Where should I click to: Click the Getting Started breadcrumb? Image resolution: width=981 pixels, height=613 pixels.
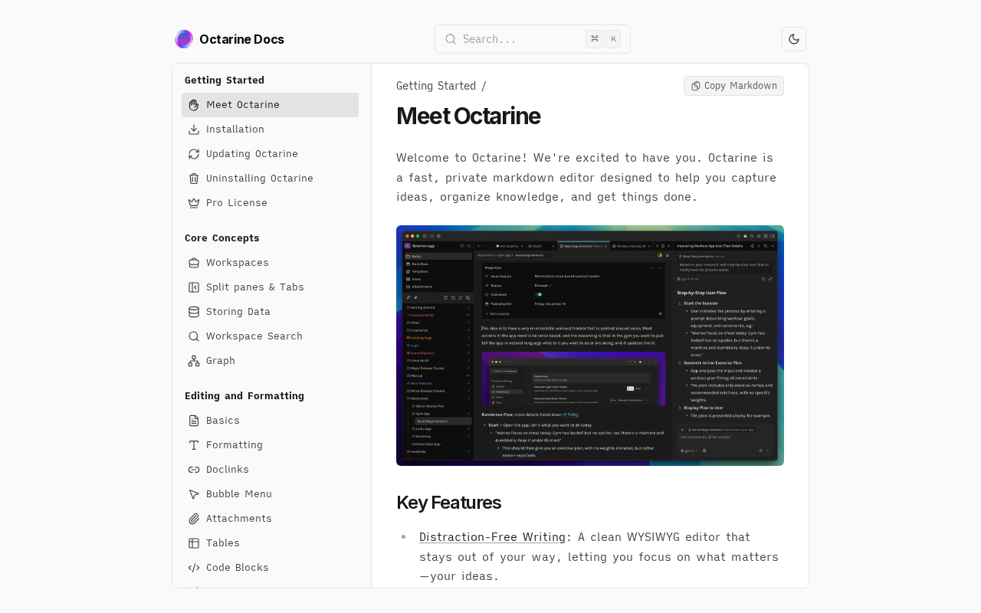point(435,86)
